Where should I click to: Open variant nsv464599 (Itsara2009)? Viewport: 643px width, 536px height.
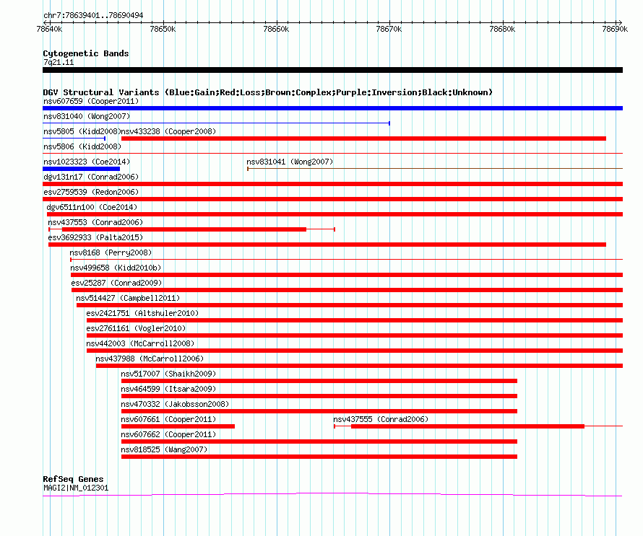click(x=168, y=389)
